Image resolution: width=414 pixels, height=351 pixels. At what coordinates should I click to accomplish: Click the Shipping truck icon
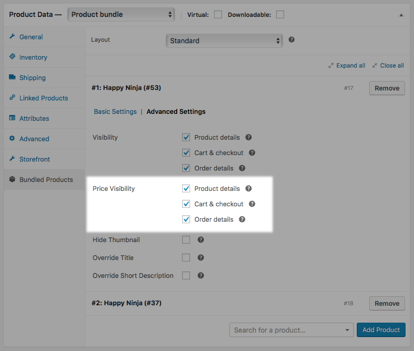pos(12,77)
